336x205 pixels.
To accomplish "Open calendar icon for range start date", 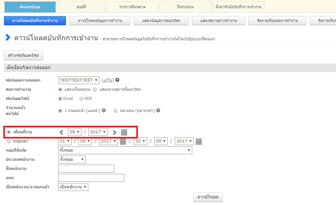I will click(x=123, y=141).
